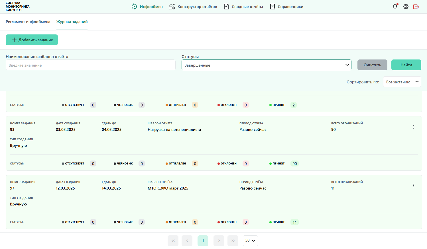Screen dimensions: 427x249
Task: Open three-dot menu for task 97
Action: pos(414,186)
